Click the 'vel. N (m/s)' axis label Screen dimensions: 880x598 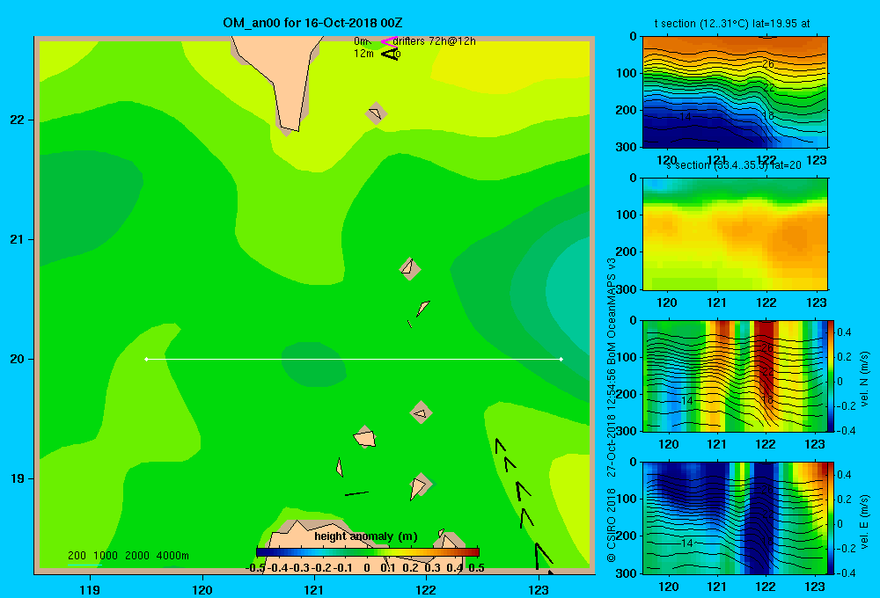(x=864, y=379)
